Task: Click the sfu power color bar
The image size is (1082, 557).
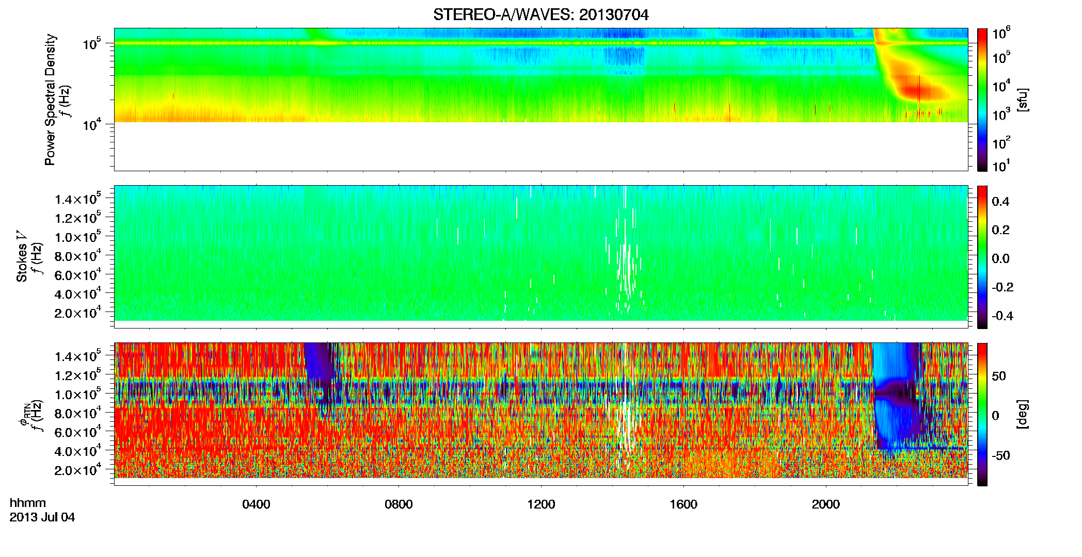Action: click(x=982, y=100)
